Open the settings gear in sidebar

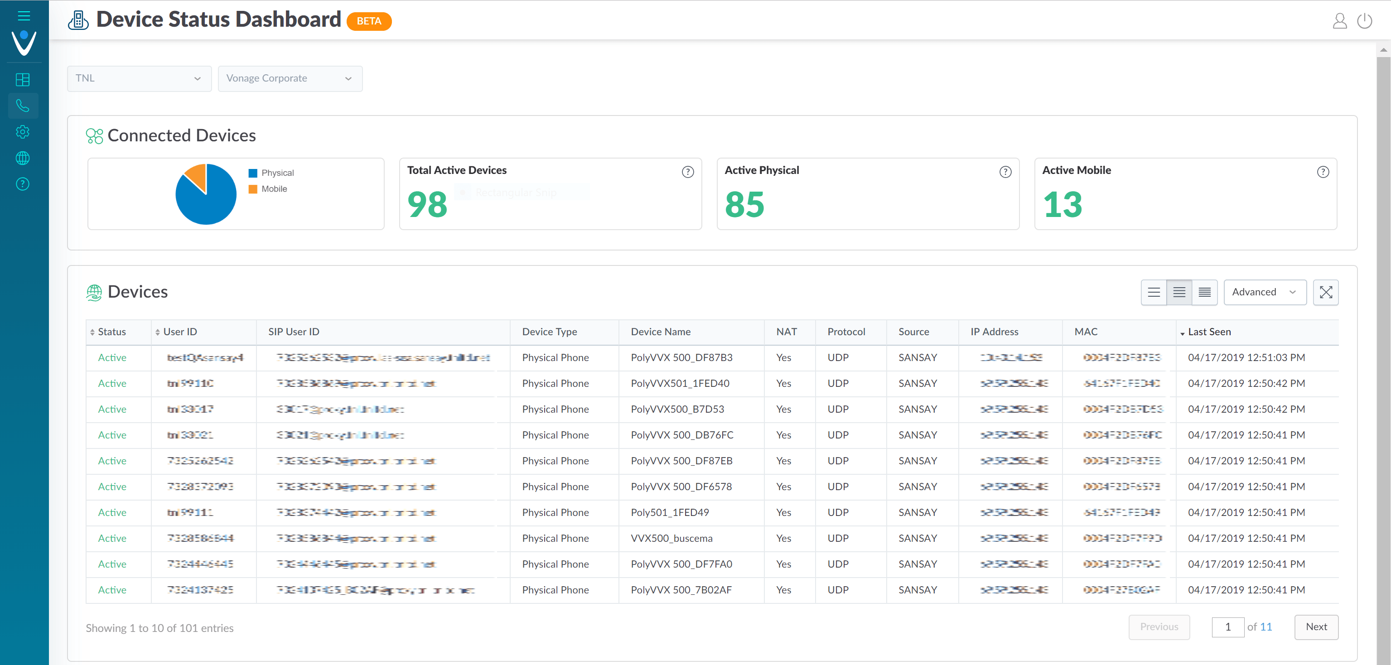(23, 132)
